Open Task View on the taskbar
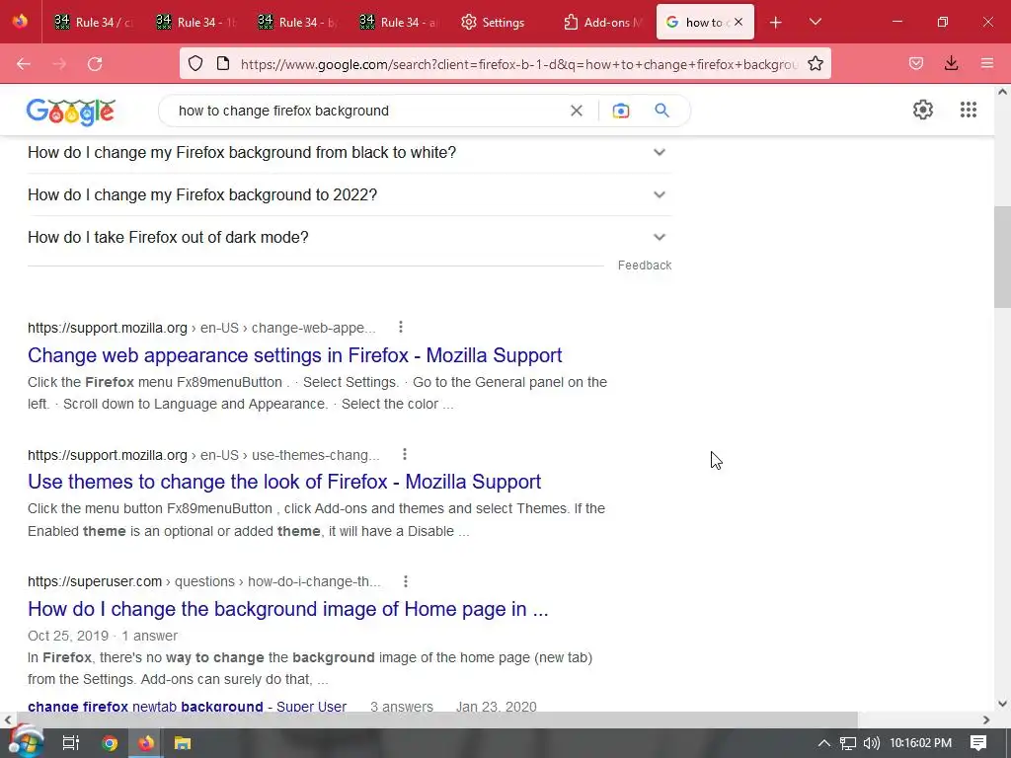The width and height of the screenshot is (1011, 758). [x=70, y=743]
